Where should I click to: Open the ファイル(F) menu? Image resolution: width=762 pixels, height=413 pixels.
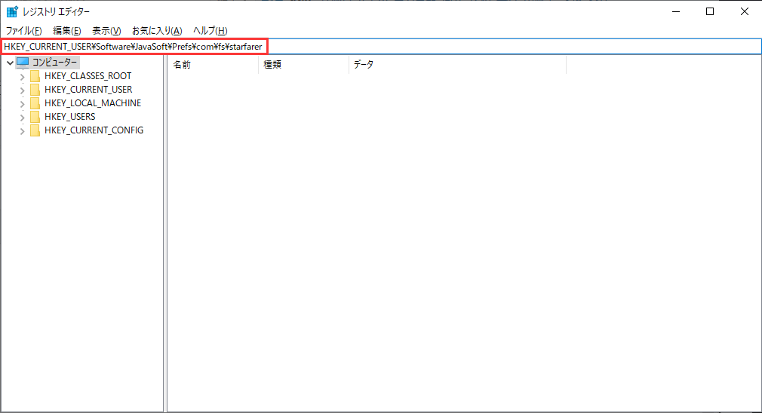[x=24, y=31]
